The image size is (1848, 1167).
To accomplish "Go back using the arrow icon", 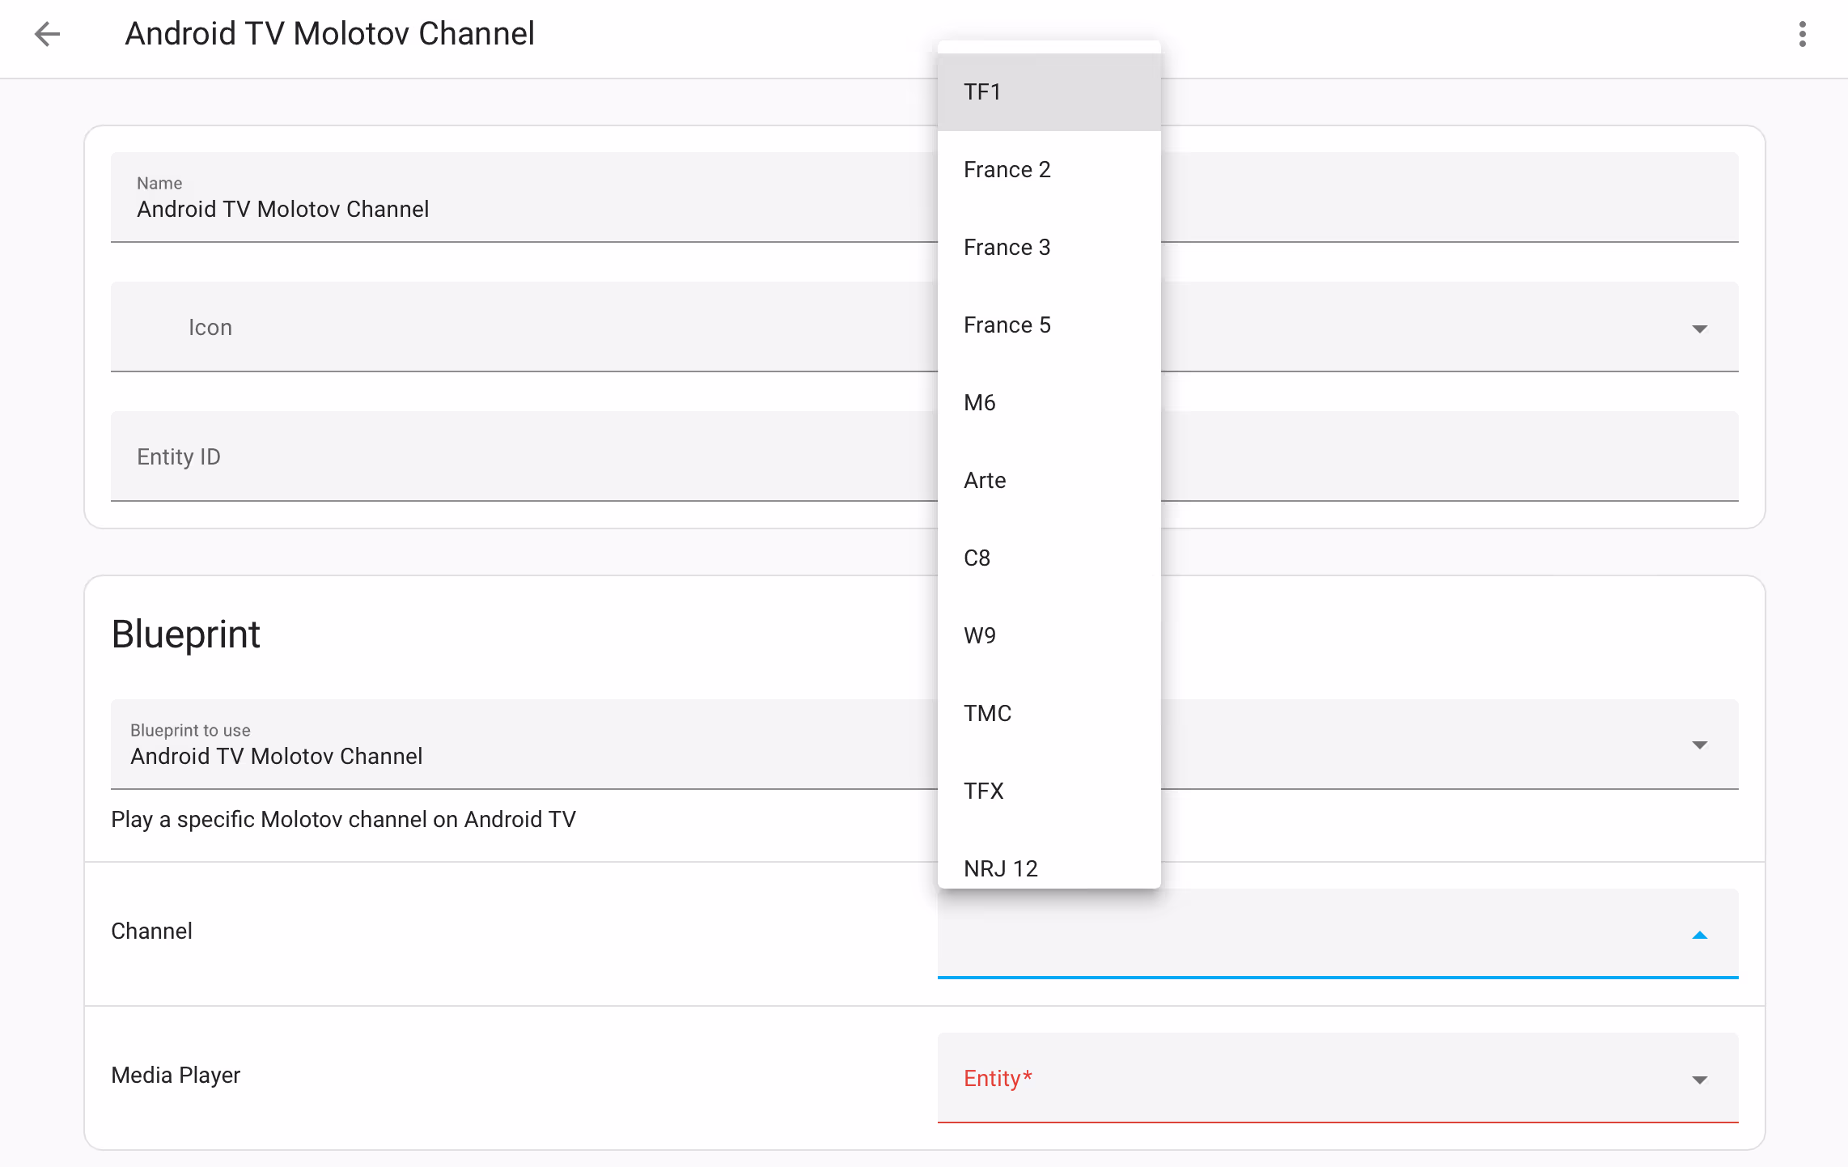I will pyautogui.click(x=48, y=34).
